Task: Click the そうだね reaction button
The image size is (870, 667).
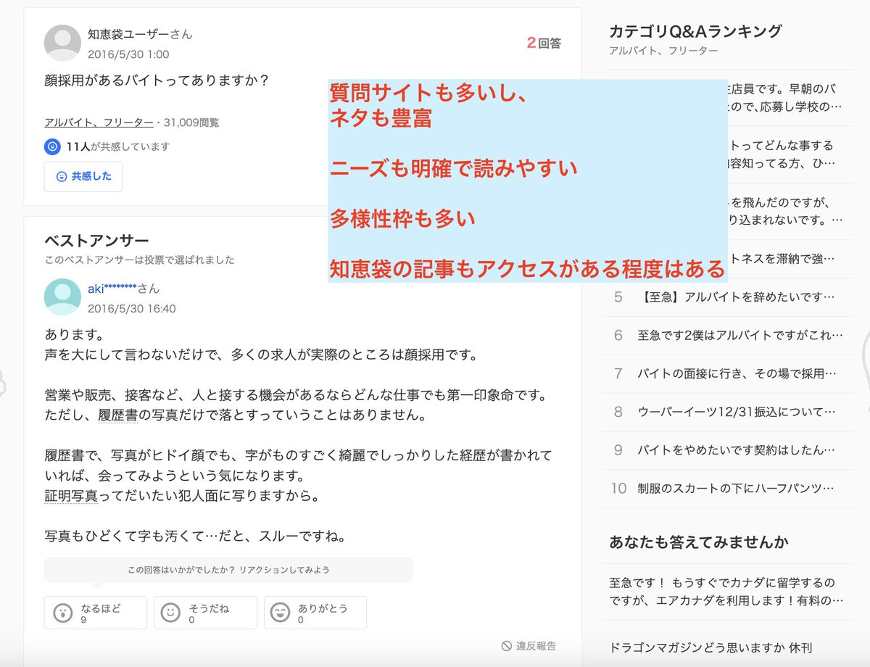Action: pyautogui.click(x=205, y=613)
